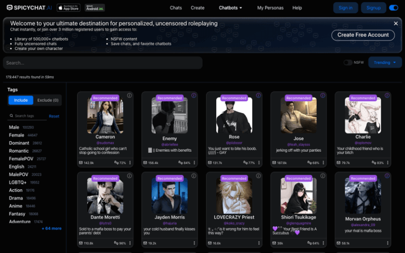
Task: Click Reset next to Search tags
Action: [x=54, y=116]
